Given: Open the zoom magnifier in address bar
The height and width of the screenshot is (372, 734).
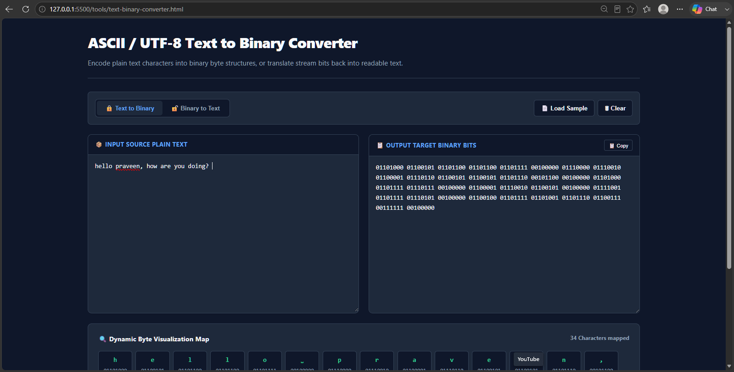Looking at the screenshot, I should 604,9.
